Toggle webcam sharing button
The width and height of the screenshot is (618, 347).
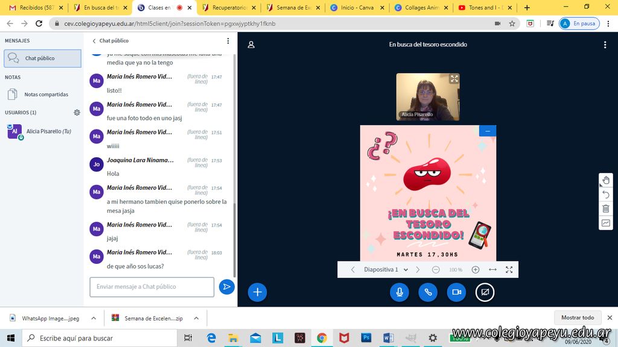[456, 292]
